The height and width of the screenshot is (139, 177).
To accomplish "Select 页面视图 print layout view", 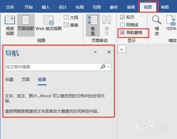I will coord(26,25).
